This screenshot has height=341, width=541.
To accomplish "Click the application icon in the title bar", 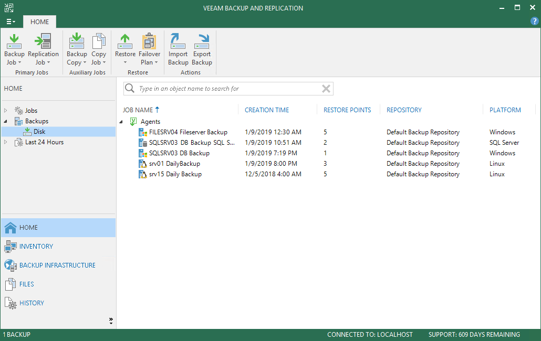I will point(8,8).
